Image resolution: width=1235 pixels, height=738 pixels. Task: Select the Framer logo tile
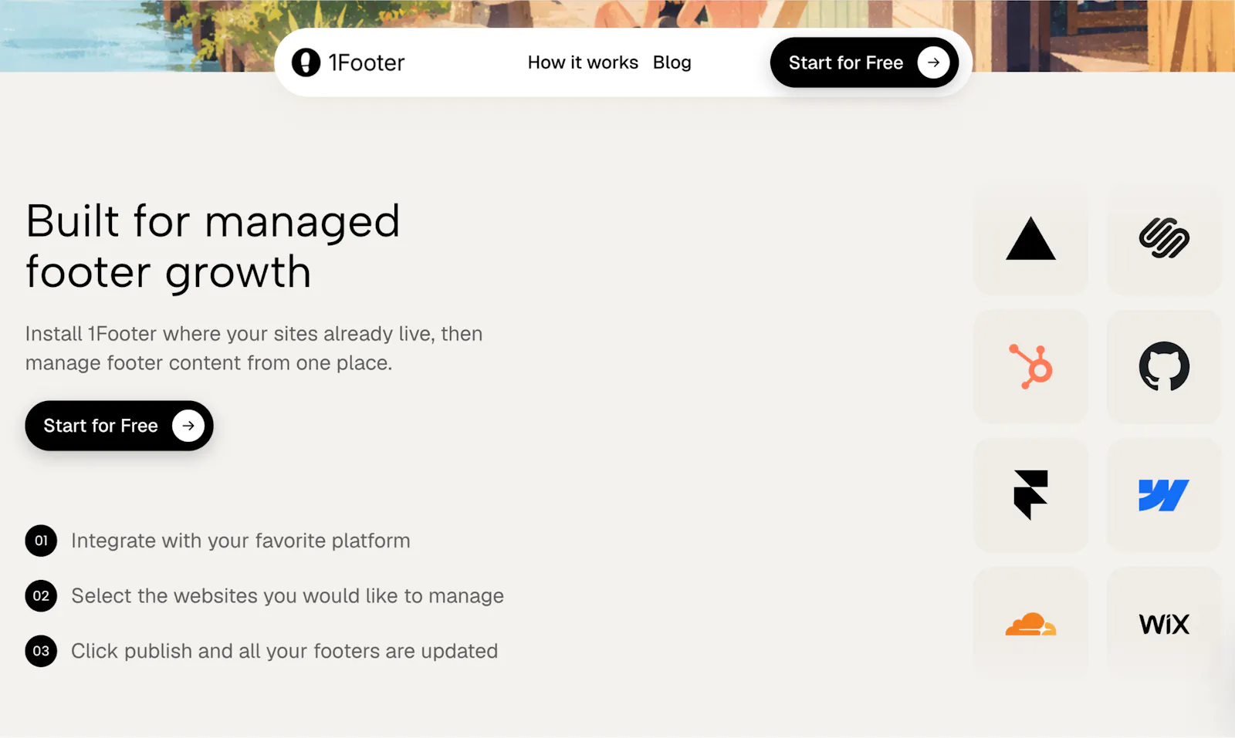1030,495
